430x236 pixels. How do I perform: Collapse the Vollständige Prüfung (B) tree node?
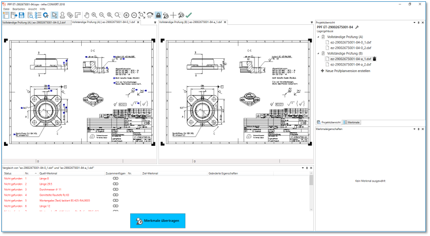pos(319,53)
